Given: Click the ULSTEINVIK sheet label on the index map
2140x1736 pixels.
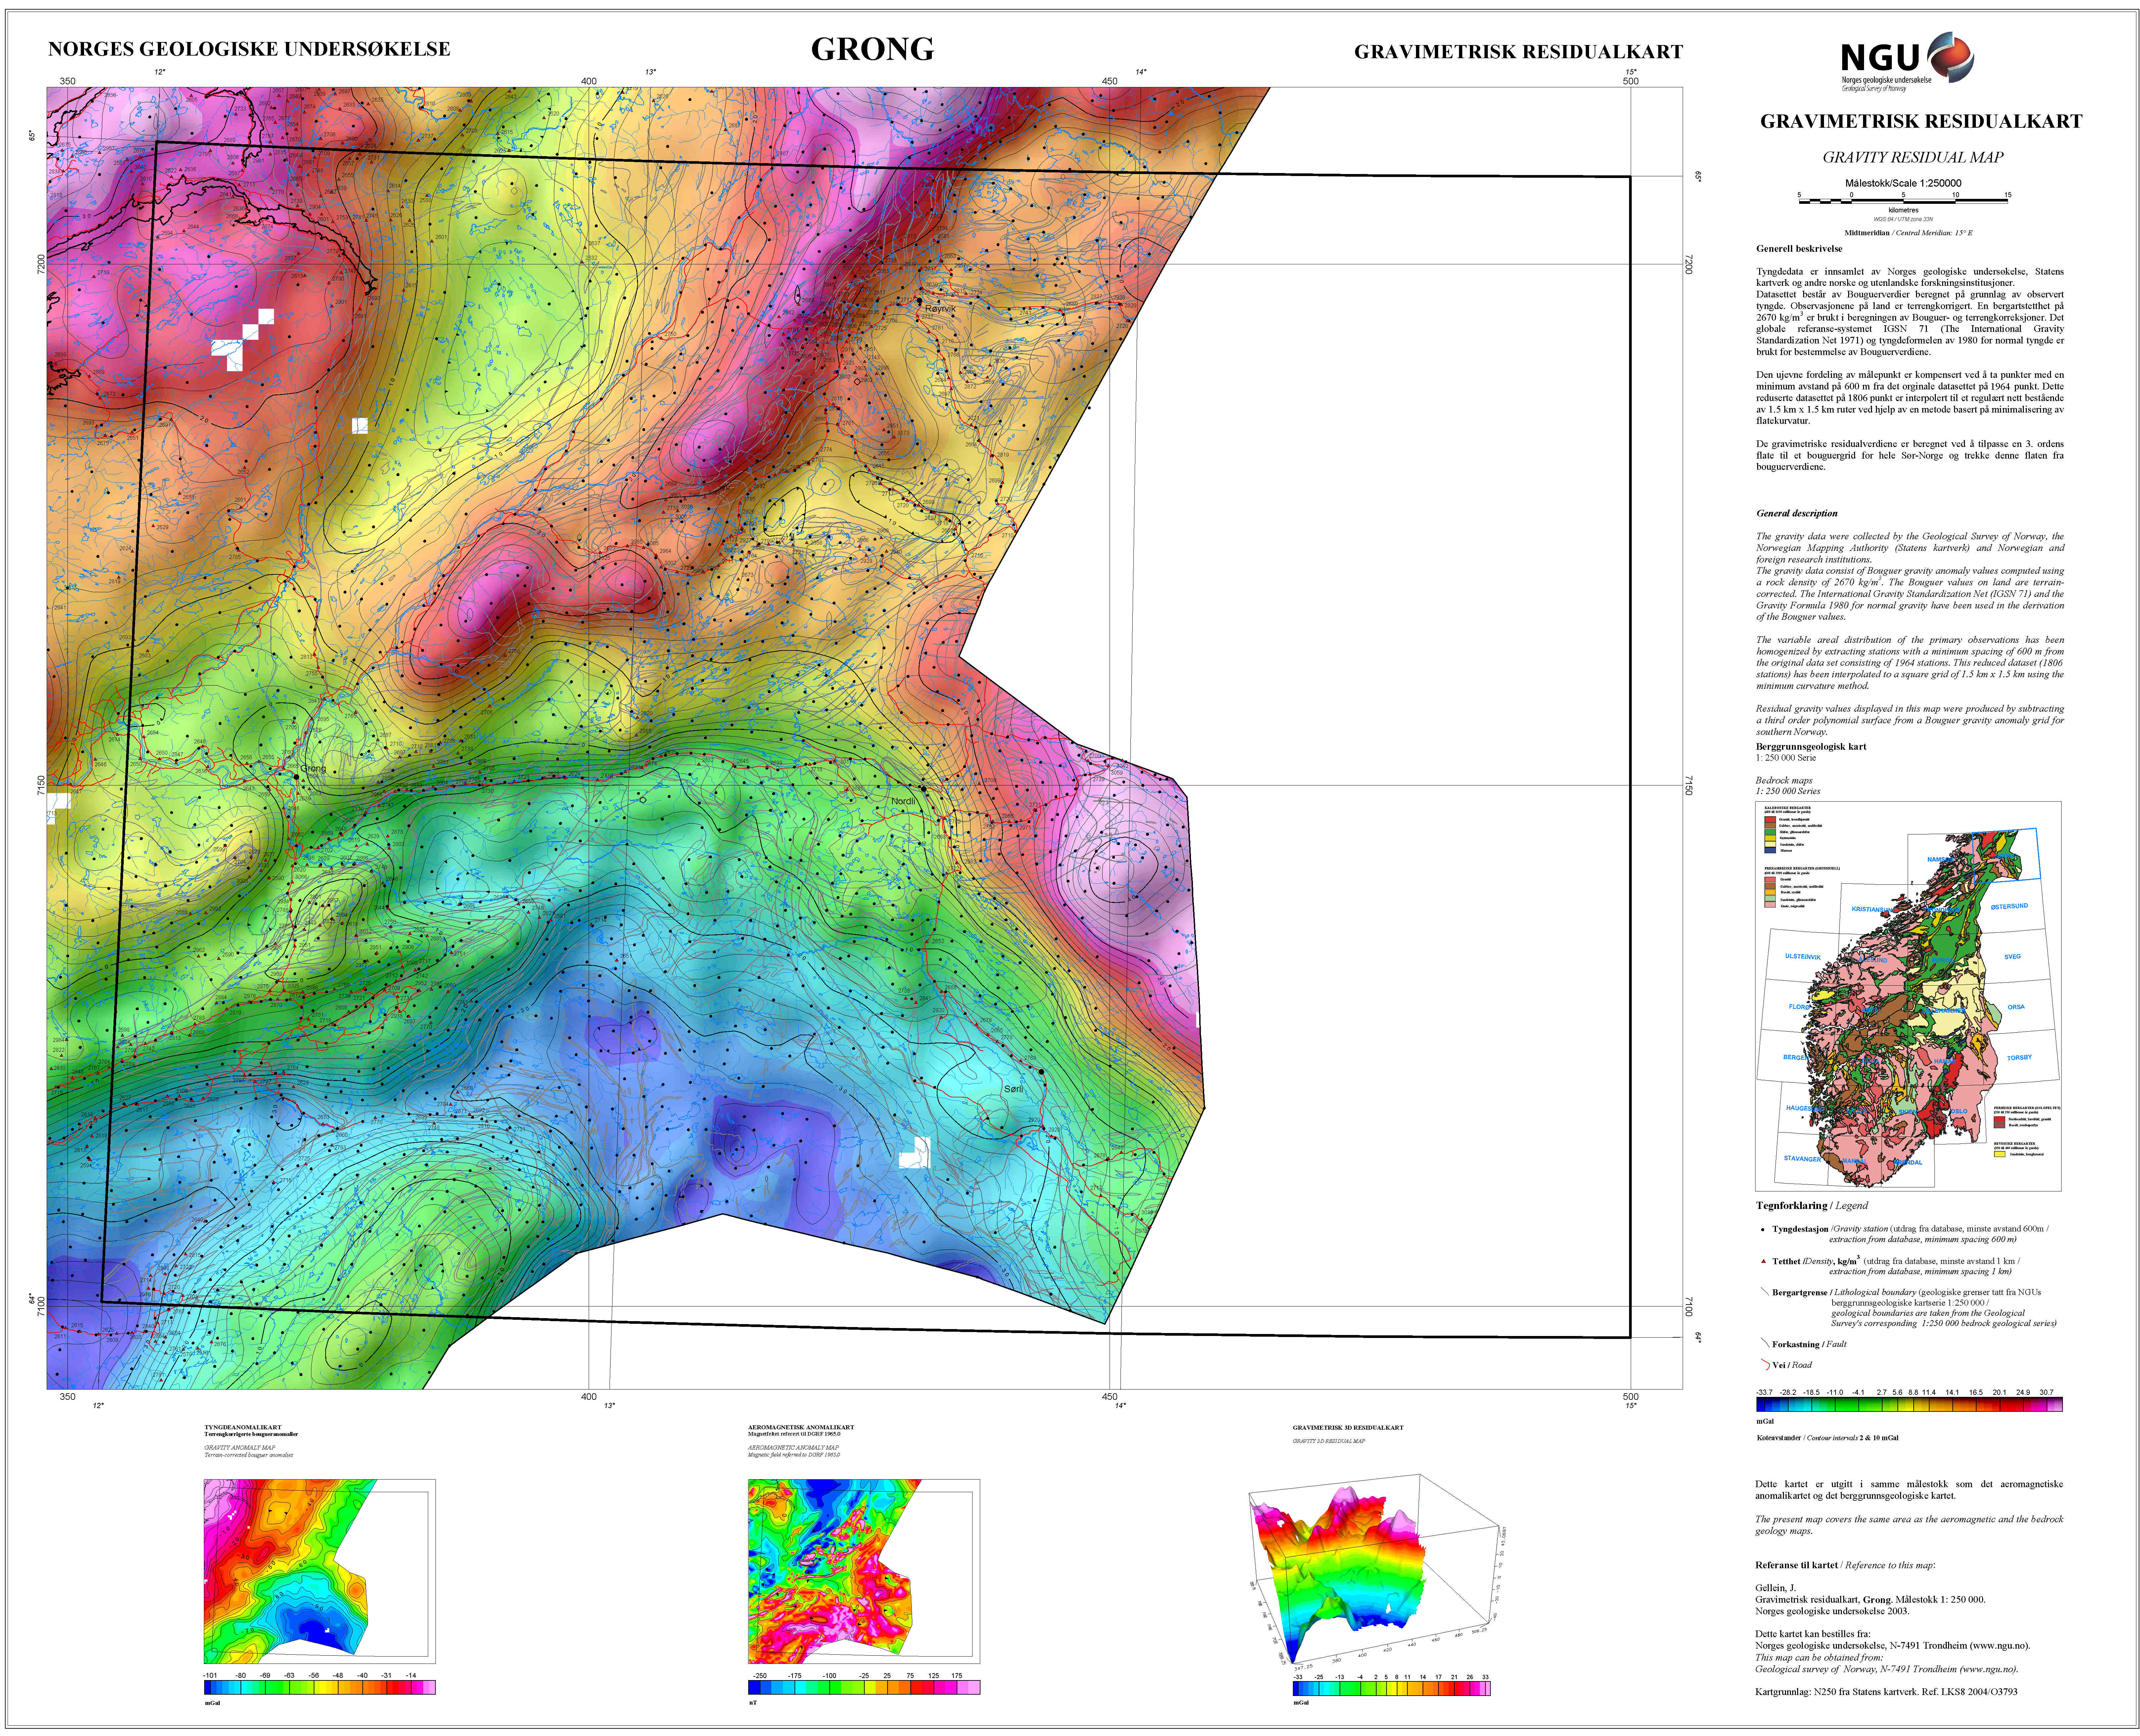Looking at the screenshot, I should point(1803,957).
